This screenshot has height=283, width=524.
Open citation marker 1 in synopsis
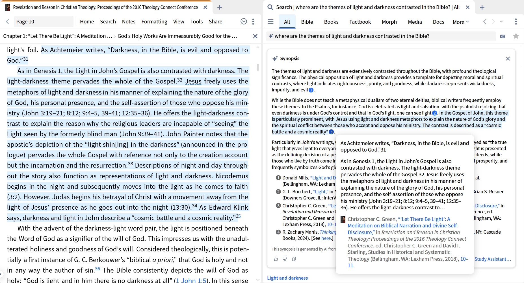[311, 90]
